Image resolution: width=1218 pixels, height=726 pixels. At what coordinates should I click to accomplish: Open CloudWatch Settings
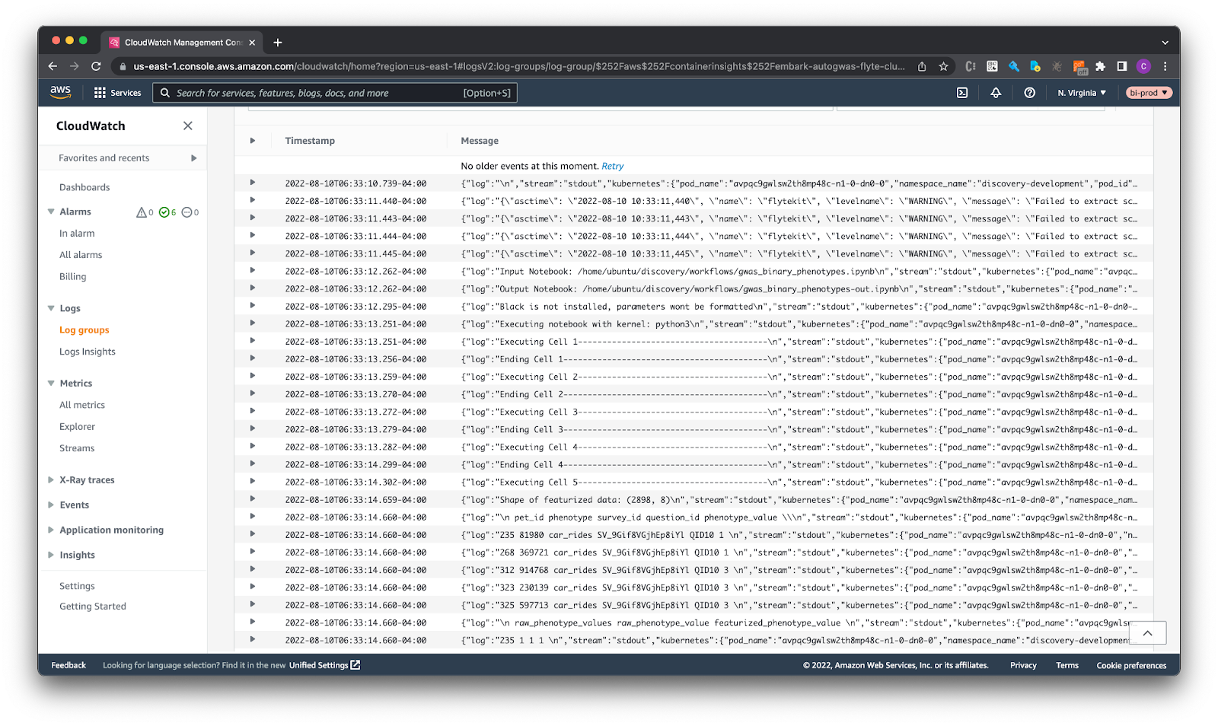77,586
